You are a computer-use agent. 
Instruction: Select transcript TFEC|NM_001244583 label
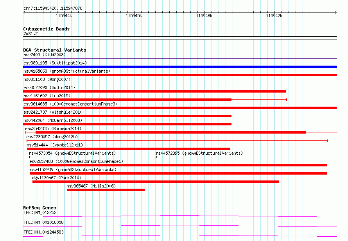coord(43,232)
